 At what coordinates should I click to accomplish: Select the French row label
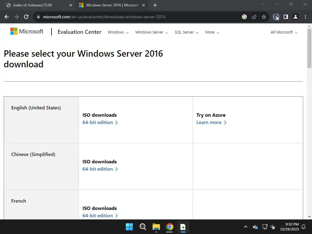pos(19,201)
